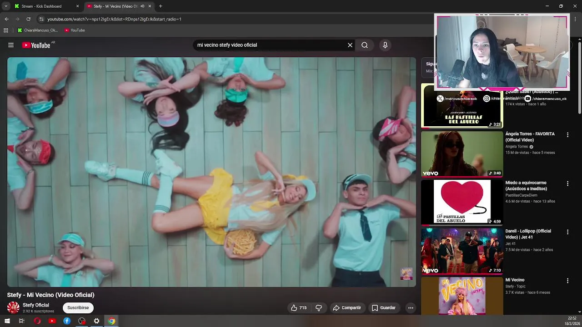Open Facebook app on taskbar
The image size is (582, 327).
67,321
